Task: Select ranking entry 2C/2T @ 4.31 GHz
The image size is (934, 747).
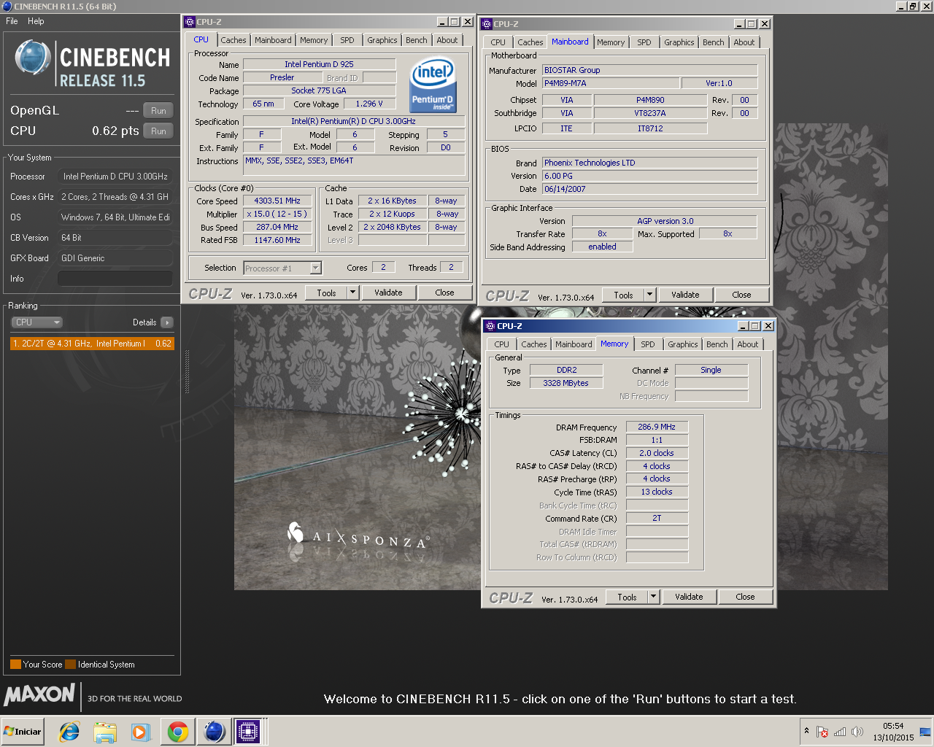Action: 92,344
